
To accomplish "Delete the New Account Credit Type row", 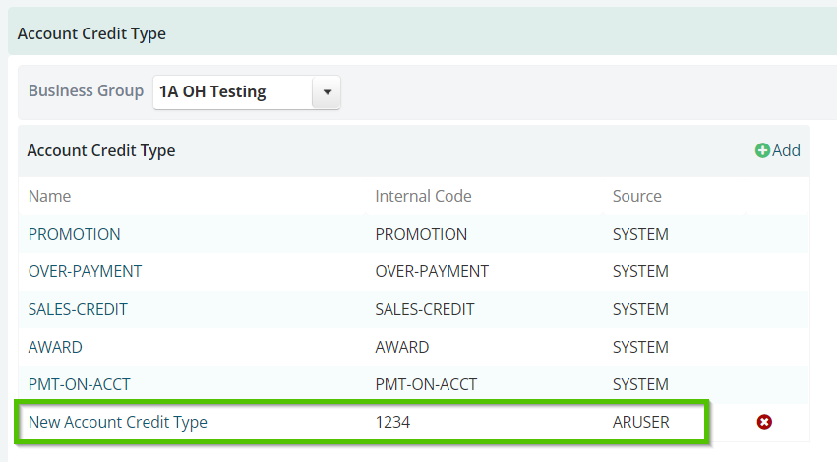I will tap(764, 422).
